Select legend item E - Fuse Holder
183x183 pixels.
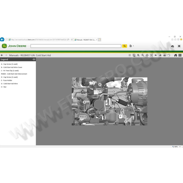point(7,81)
